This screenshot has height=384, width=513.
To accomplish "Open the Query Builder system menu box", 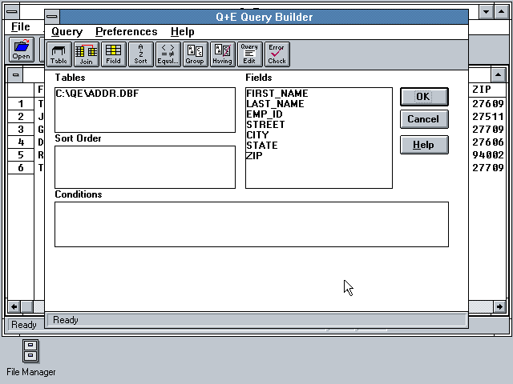I will tap(52, 17).
